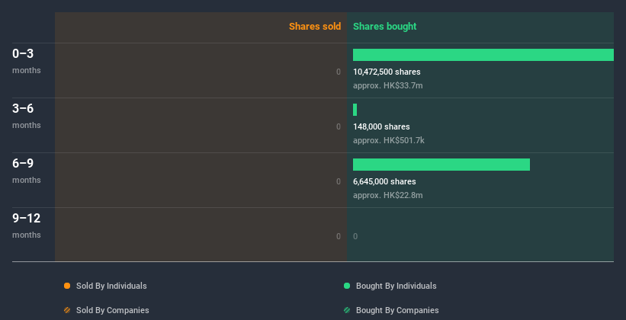Click the 6–9 months row label
The width and height of the screenshot is (626, 320).
click(27, 171)
